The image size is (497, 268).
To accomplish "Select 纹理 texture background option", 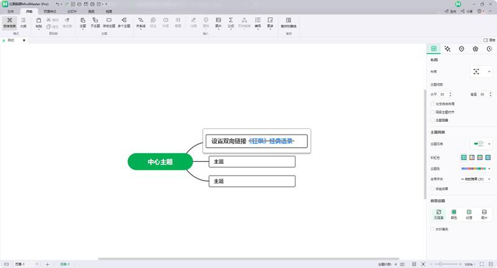I will point(469,214).
